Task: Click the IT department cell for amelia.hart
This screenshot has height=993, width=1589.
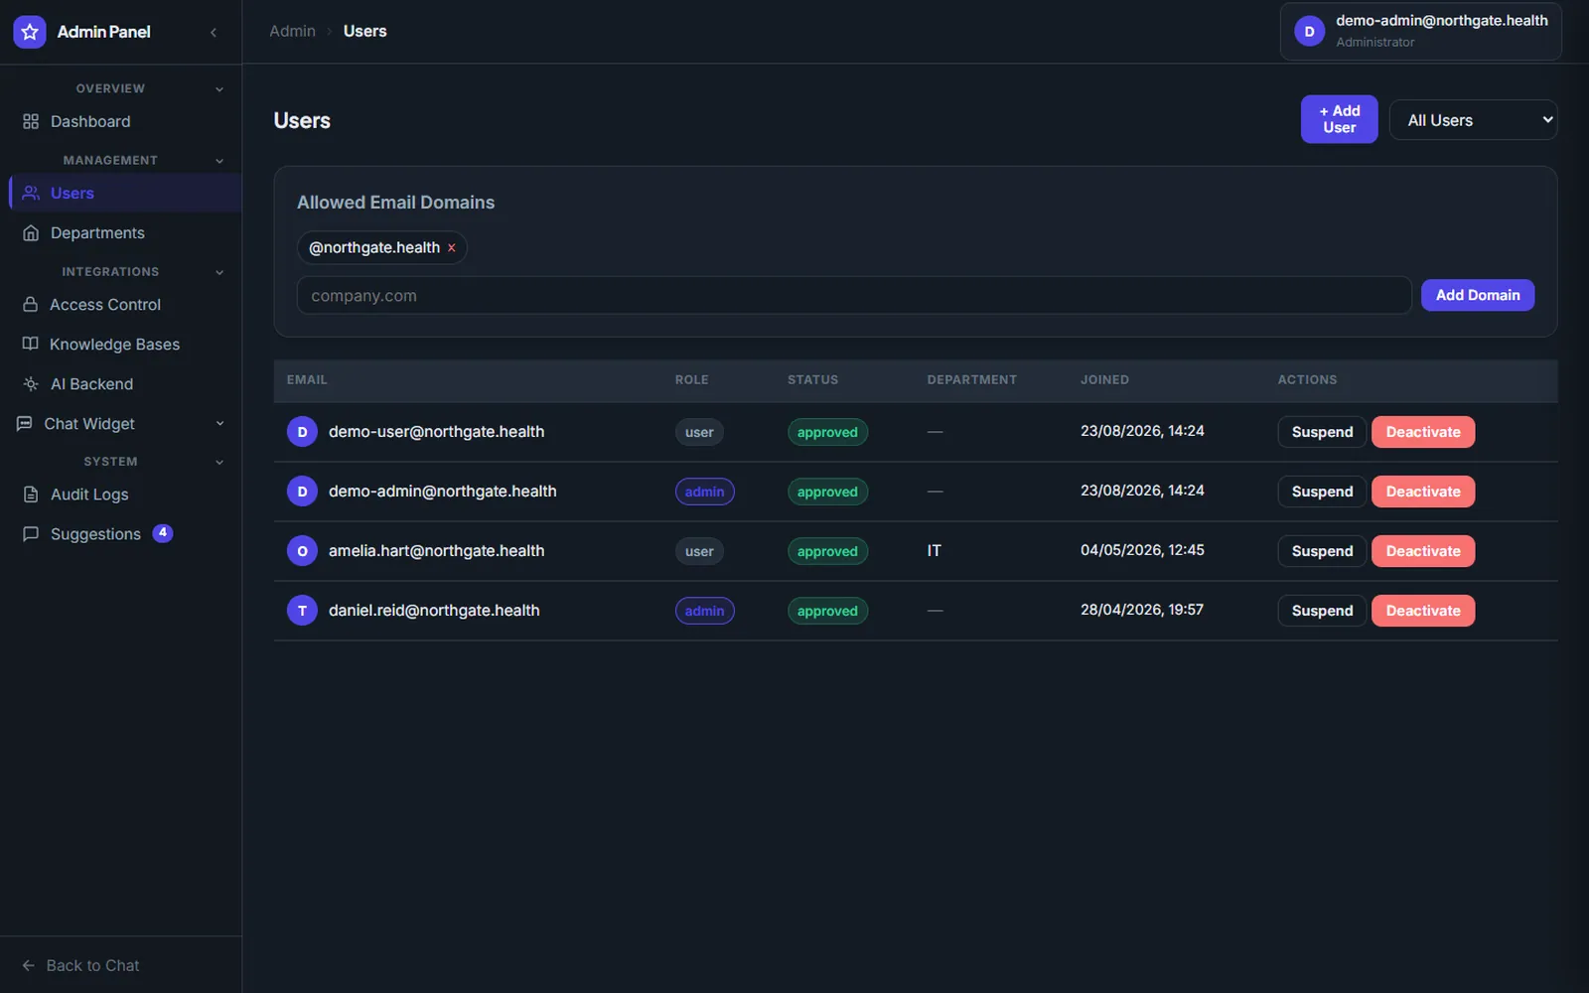Action: click(x=934, y=551)
